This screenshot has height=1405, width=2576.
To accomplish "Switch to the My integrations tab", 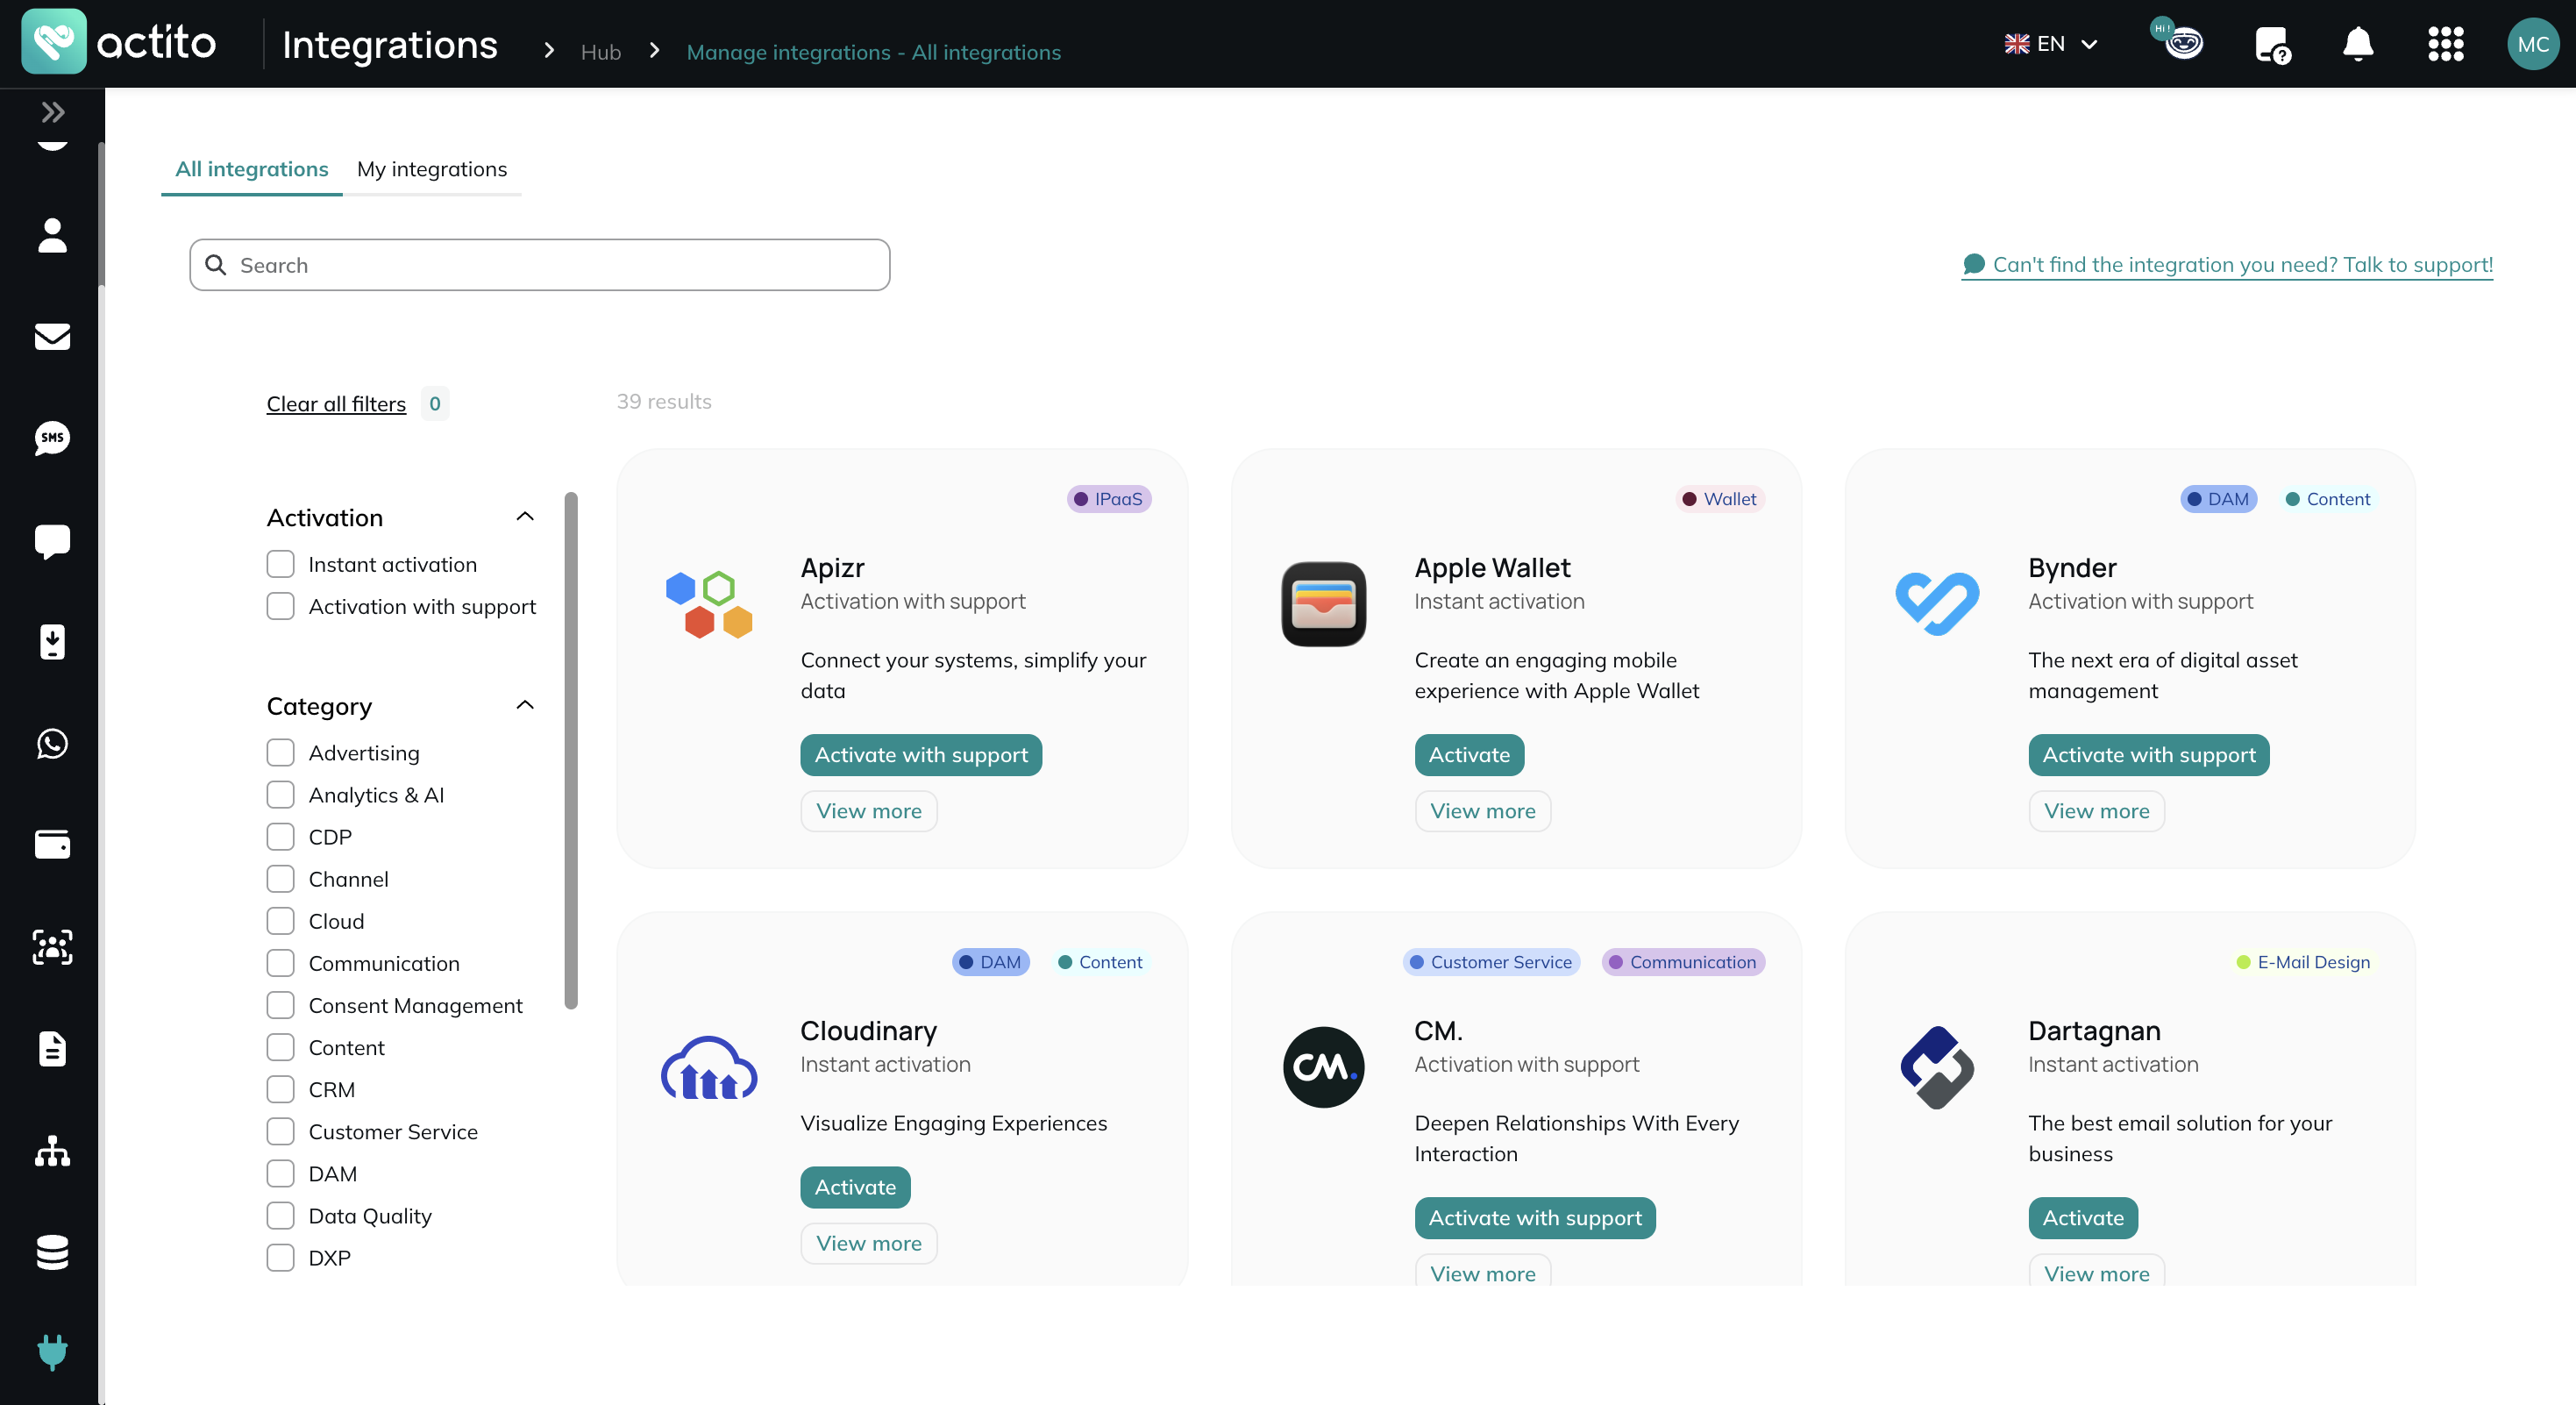I will coord(432,169).
